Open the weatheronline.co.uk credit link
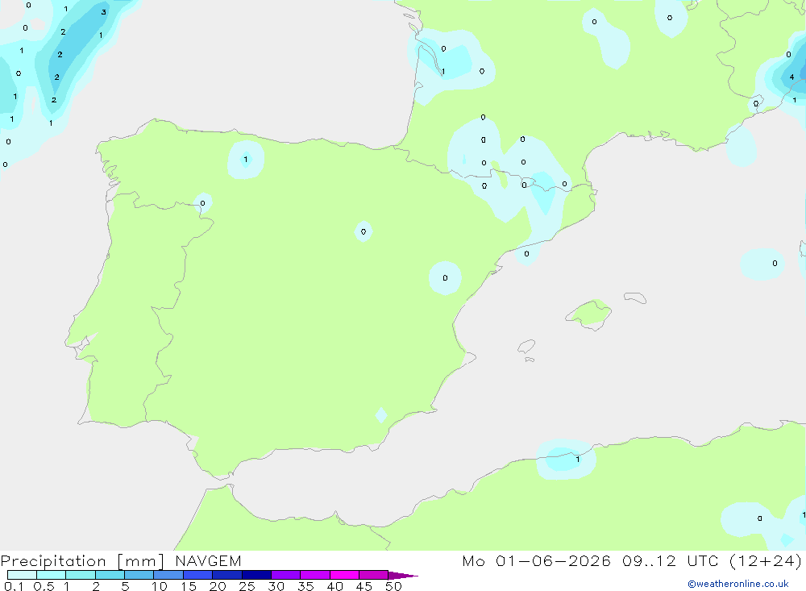Screen dimensions: 806x591 pyautogui.click(x=737, y=584)
